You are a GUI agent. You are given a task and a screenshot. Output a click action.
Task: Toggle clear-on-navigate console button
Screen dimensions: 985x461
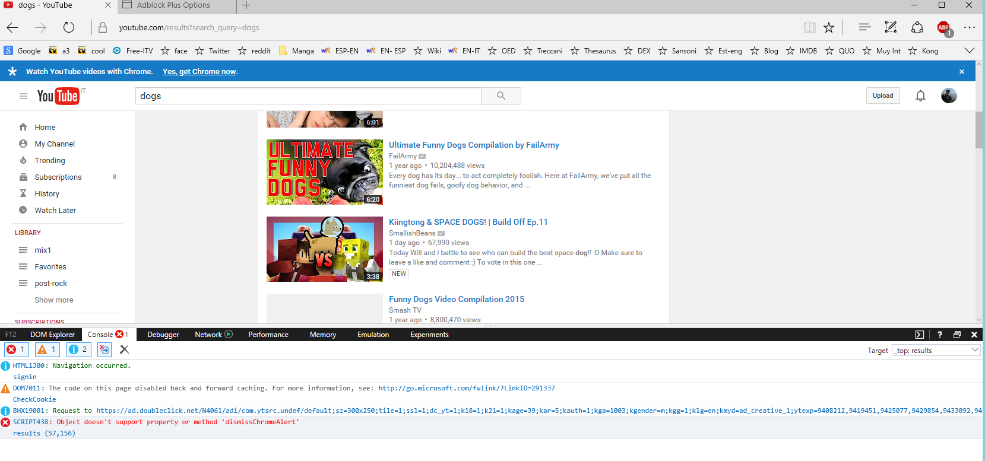point(104,349)
